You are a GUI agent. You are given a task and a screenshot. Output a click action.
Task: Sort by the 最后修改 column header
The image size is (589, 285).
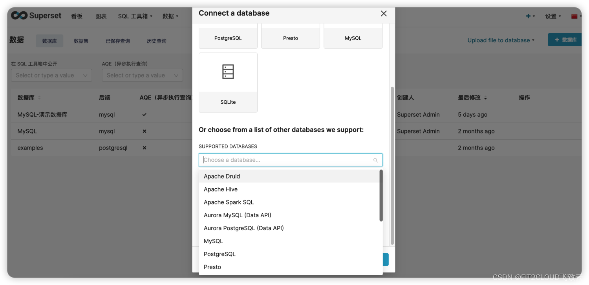click(x=472, y=97)
